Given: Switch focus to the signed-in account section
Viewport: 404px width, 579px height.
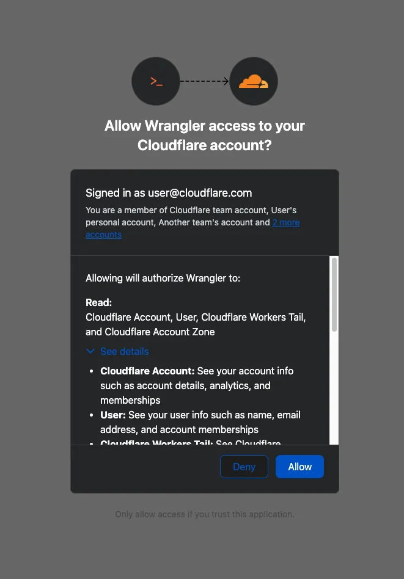Looking at the screenshot, I should pos(169,192).
